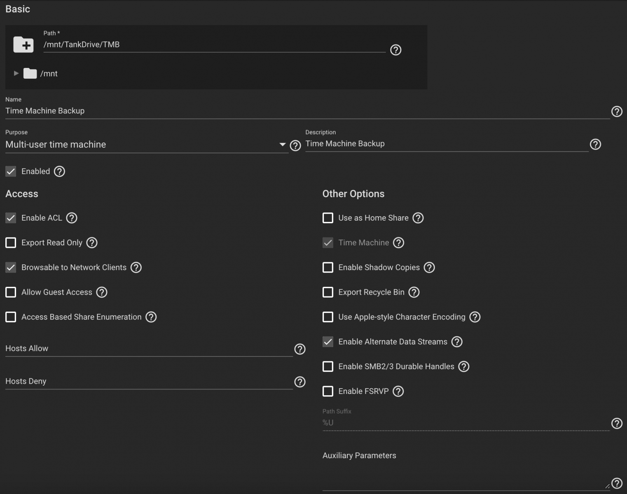This screenshot has width=627, height=494.
Task: Show help for Hosts Deny
Action: (300, 382)
